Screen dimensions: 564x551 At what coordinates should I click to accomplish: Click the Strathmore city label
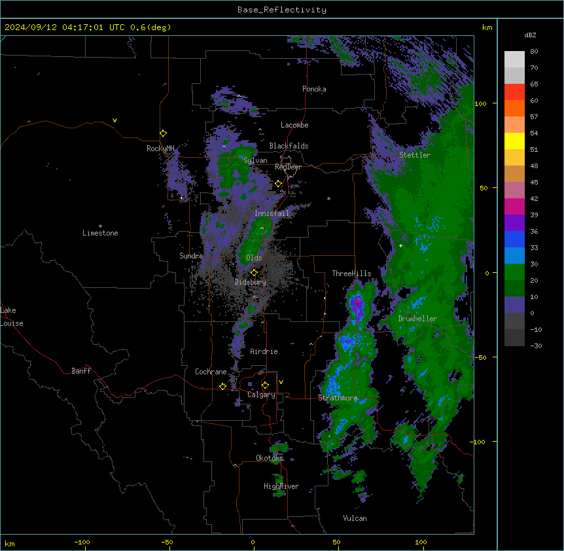pos(338,398)
